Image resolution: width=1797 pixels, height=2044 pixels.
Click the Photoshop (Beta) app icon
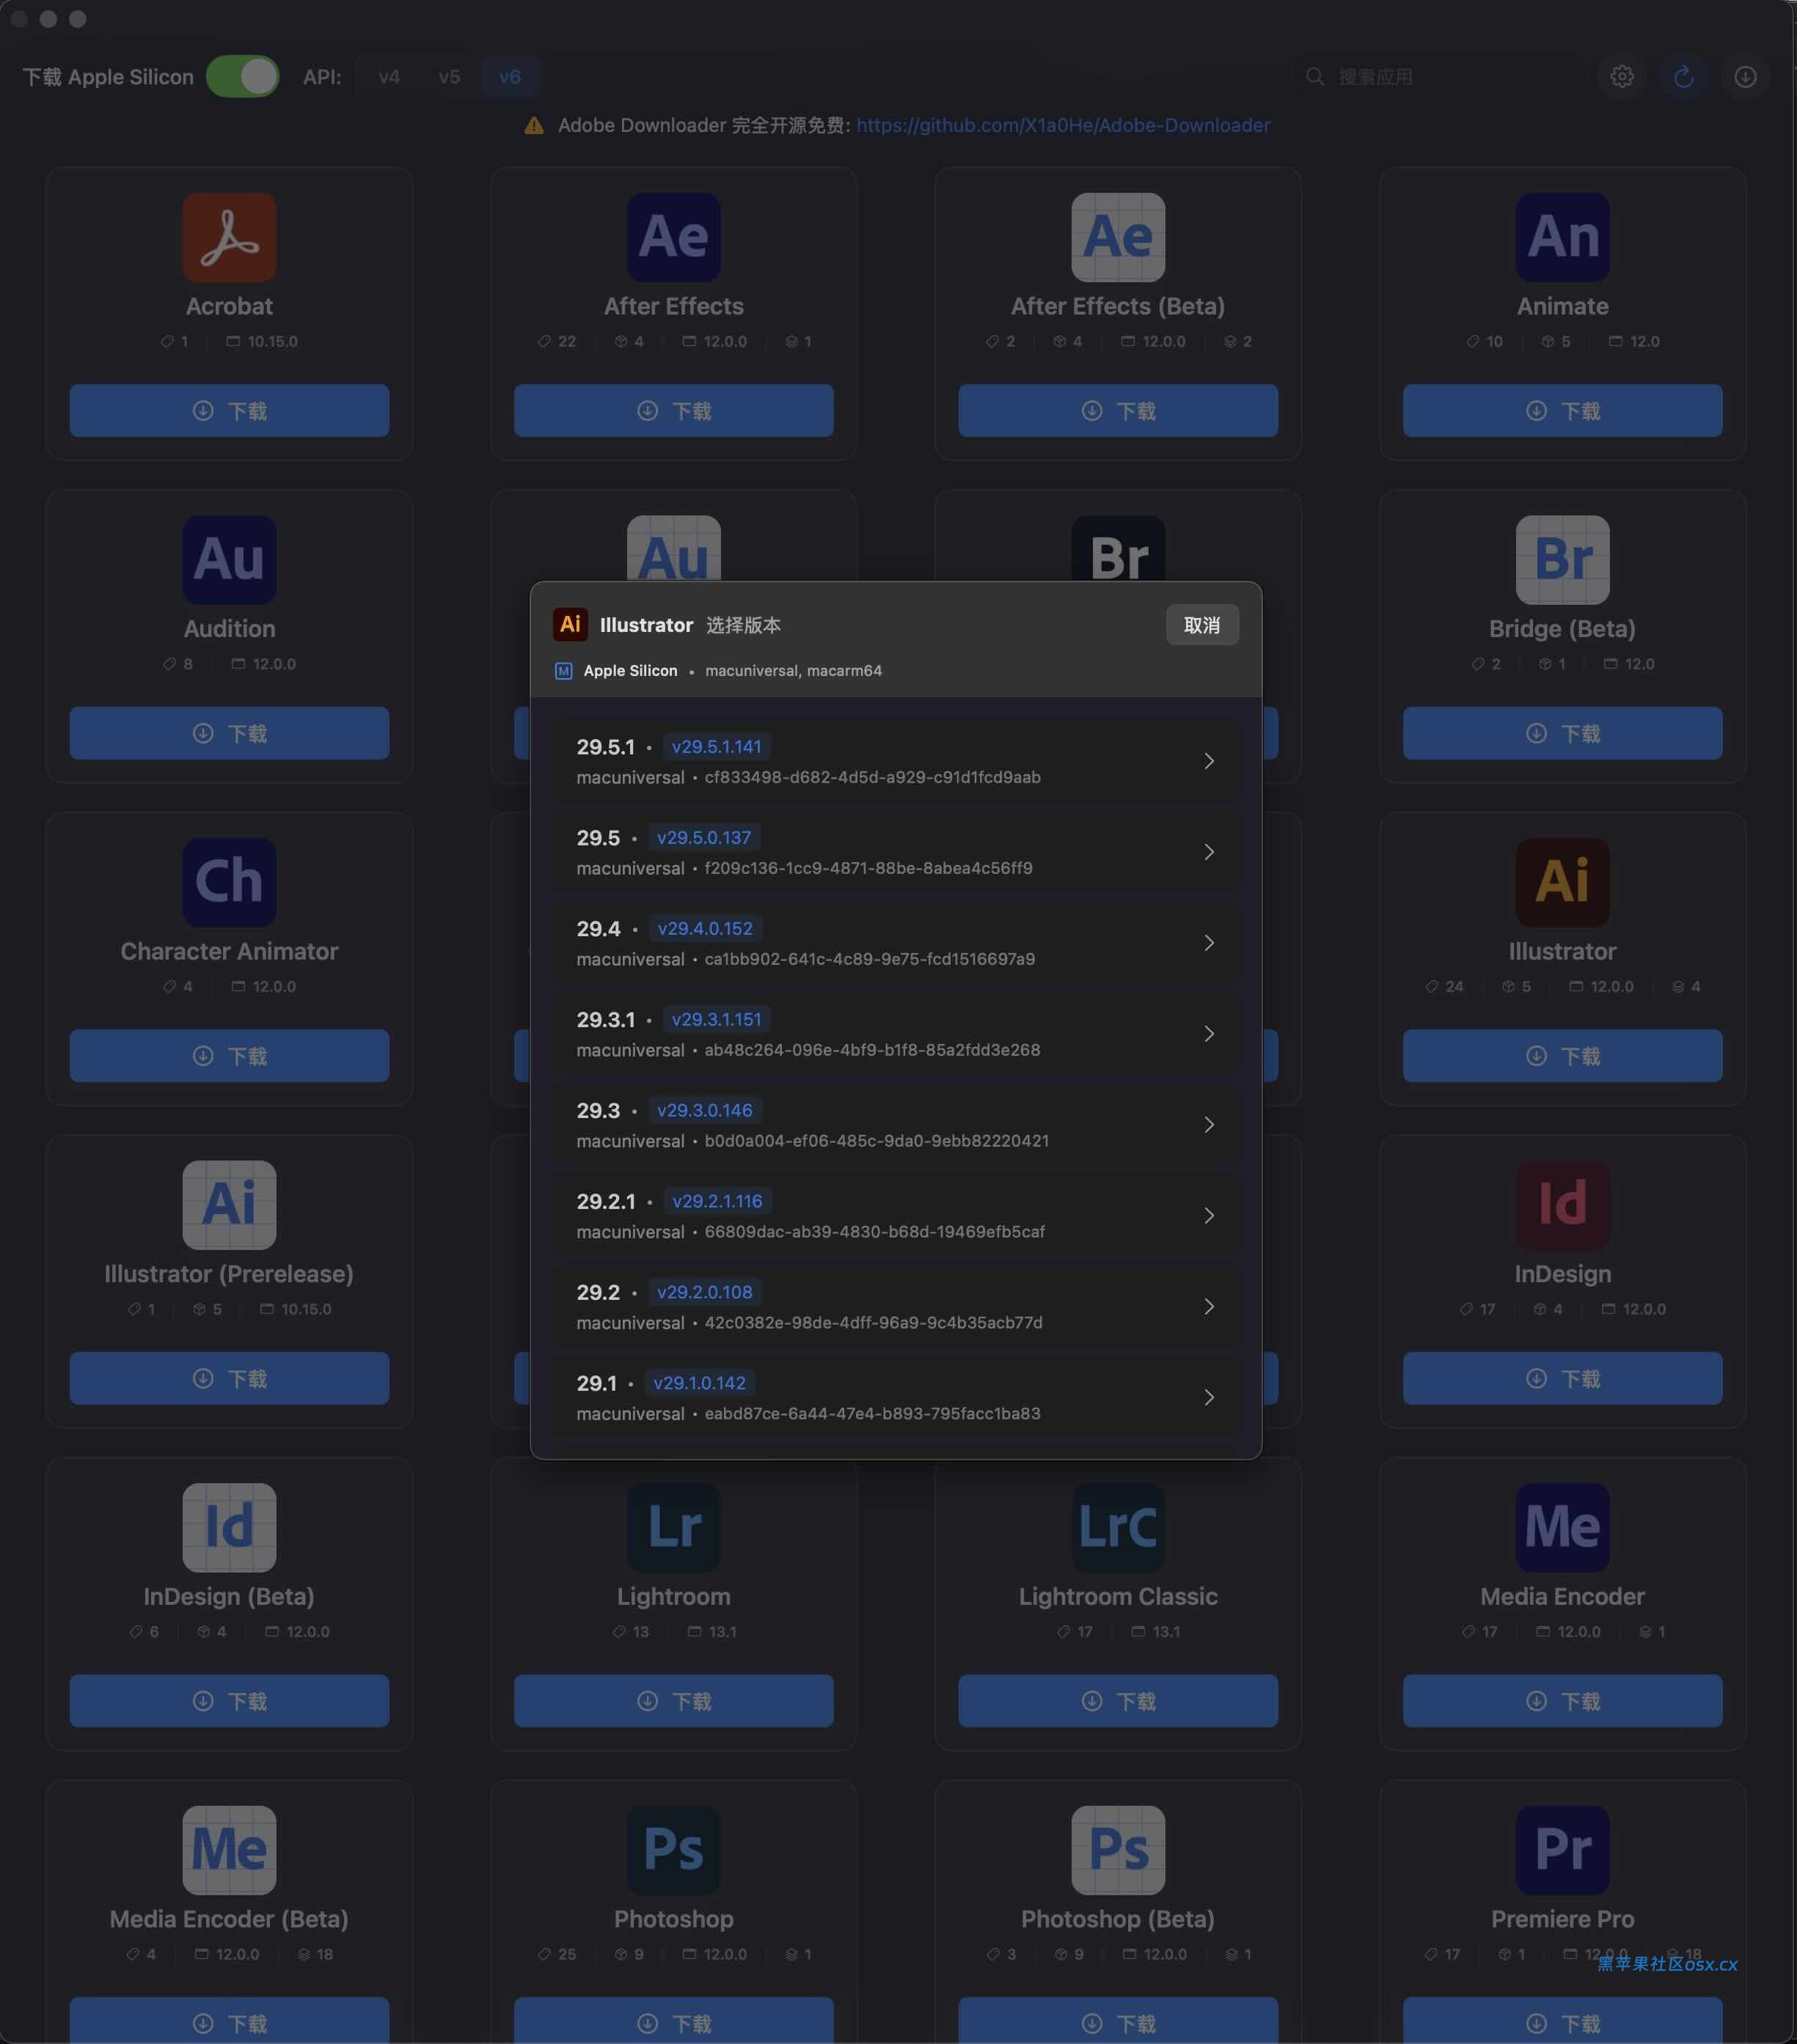pyautogui.click(x=1118, y=1850)
